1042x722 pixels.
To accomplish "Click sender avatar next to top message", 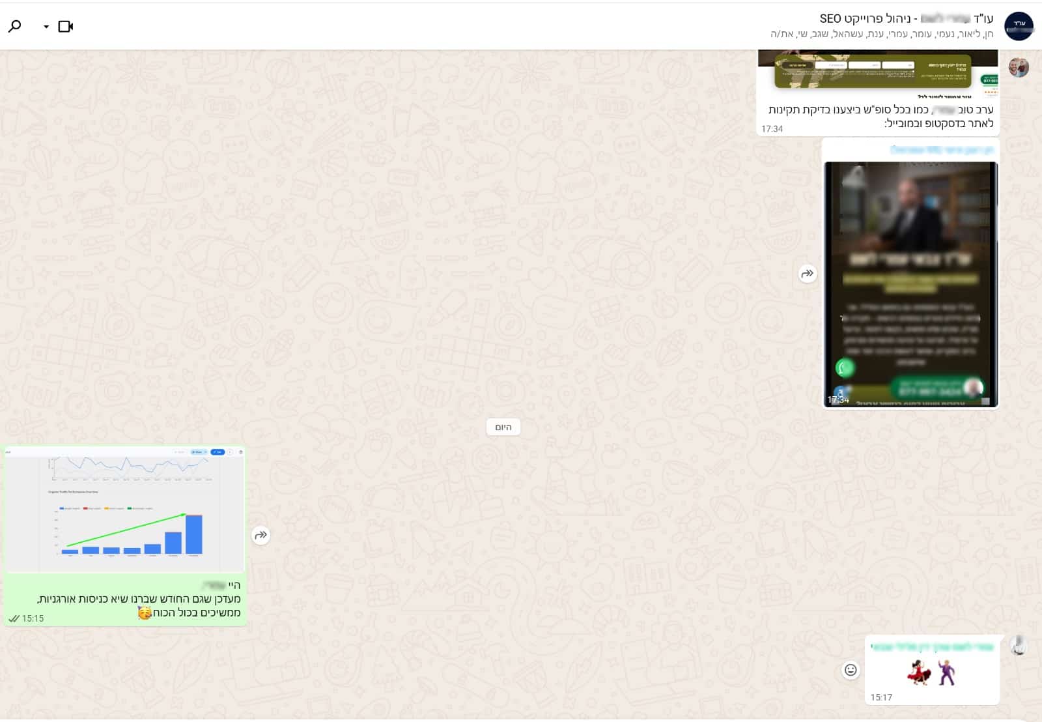I will coord(1019,67).
